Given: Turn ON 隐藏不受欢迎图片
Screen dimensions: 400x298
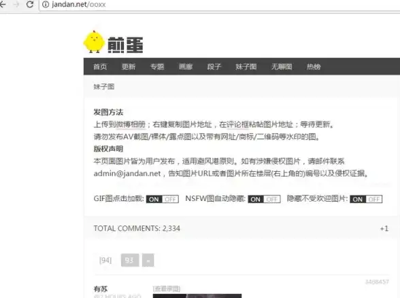Looking at the screenshot, I should point(358,200).
